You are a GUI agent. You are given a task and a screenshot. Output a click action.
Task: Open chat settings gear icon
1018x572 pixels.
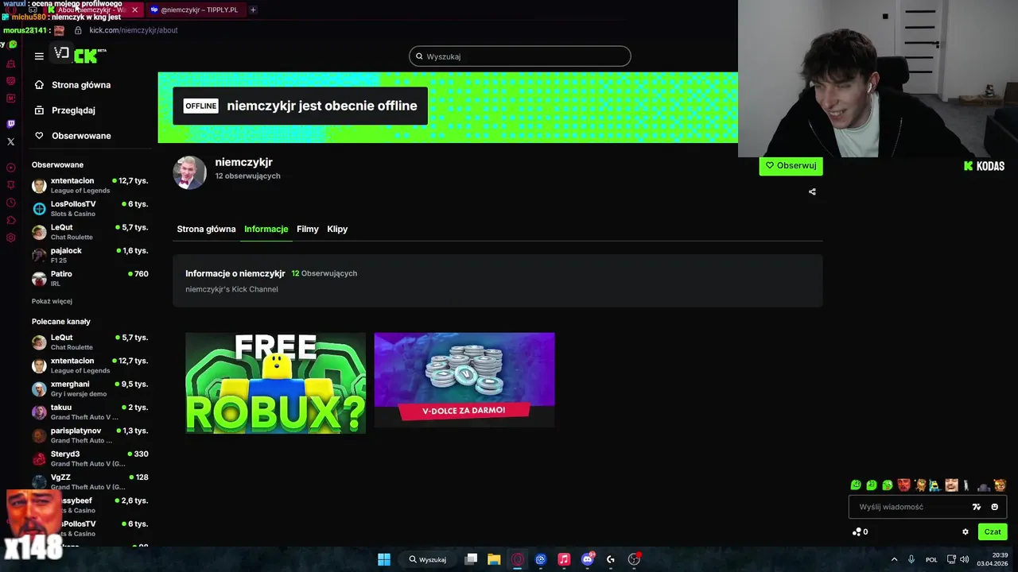(966, 531)
